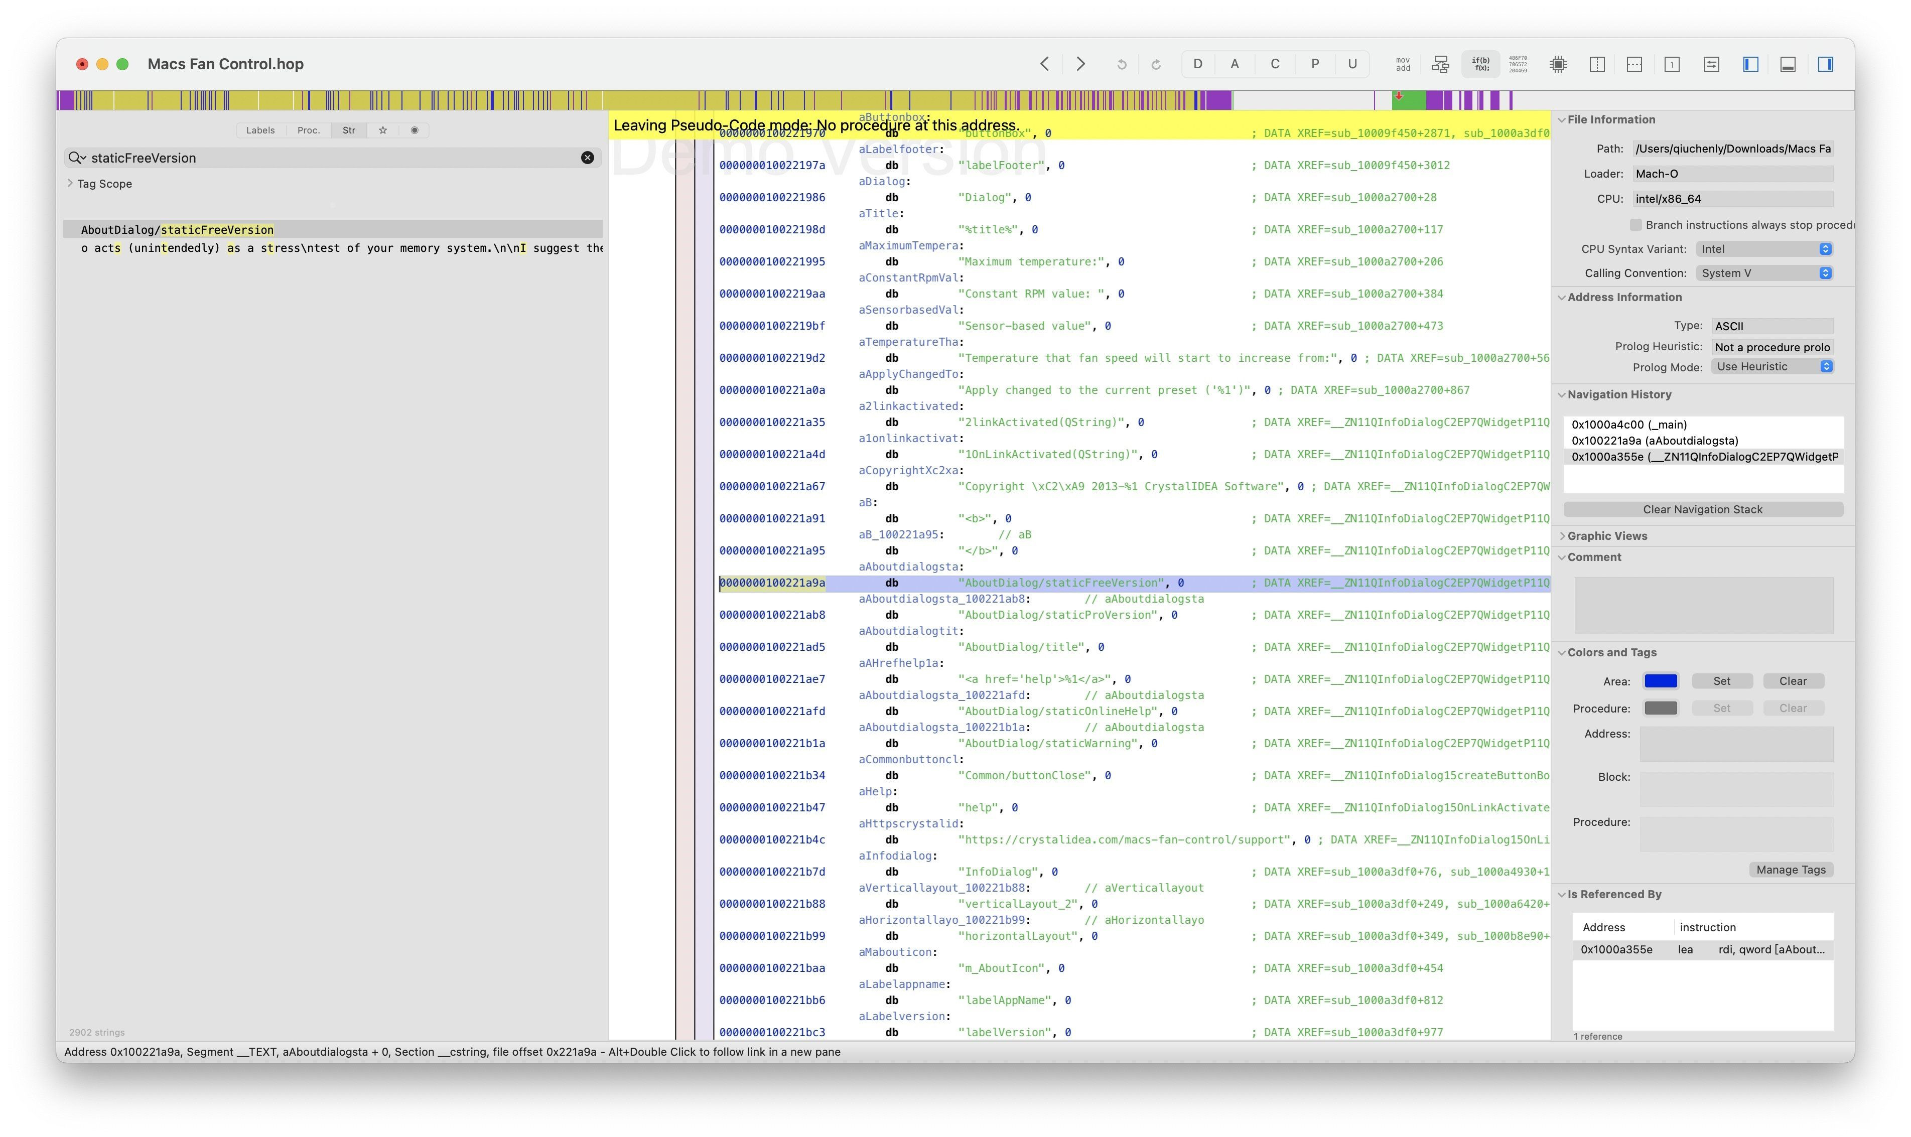This screenshot has height=1137, width=1911.
Task: Open the search options magnifier dropdown
Action: pos(77,158)
